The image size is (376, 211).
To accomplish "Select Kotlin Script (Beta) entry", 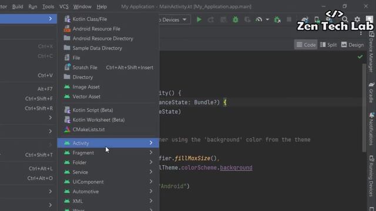I will coord(108,110).
